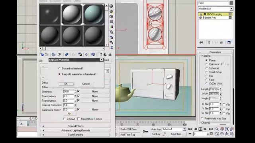Screen dimensions: 255x143
Task: Click the Set Keys key icon
Action: (x=145, y=131)
